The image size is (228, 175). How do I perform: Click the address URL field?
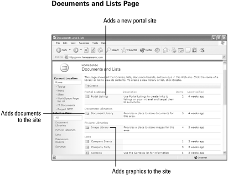(x=143, y=57)
